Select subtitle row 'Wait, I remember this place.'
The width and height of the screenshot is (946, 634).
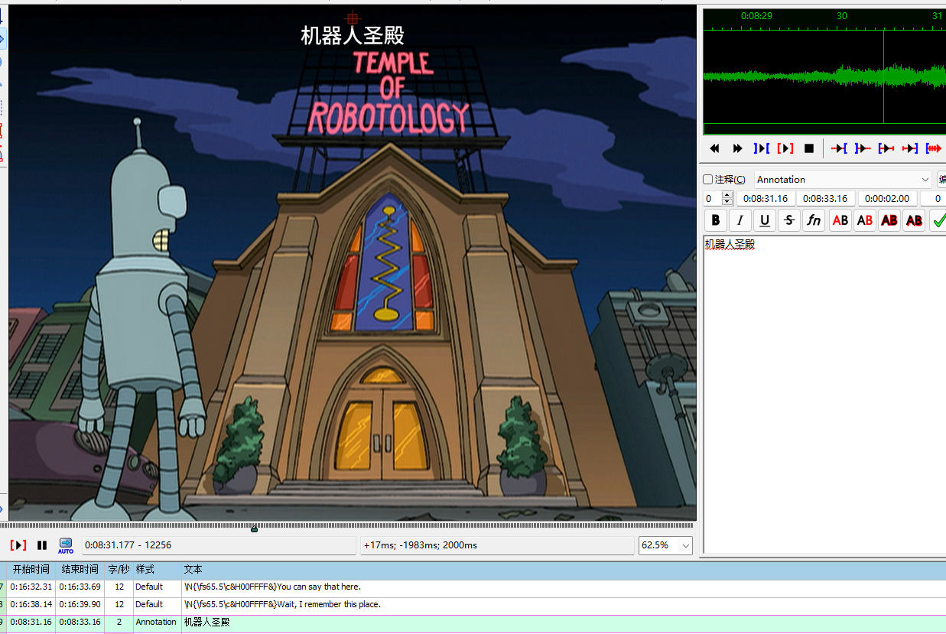pyautogui.click(x=306, y=604)
